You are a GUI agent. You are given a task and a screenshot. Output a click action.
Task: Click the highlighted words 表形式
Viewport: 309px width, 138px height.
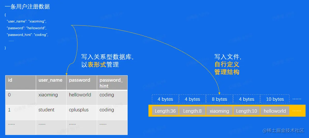(x=97, y=65)
